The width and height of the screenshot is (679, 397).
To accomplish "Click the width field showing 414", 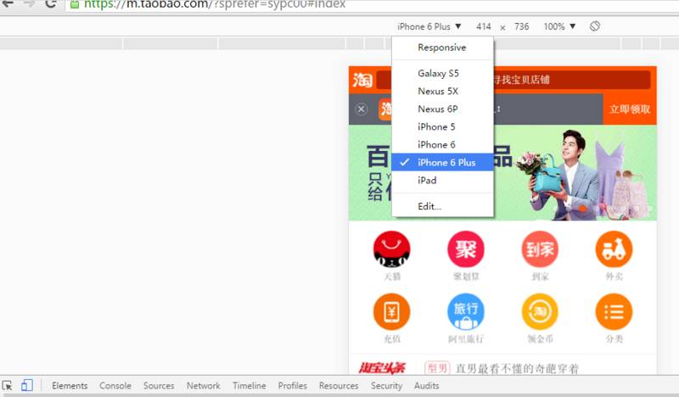I will (483, 26).
